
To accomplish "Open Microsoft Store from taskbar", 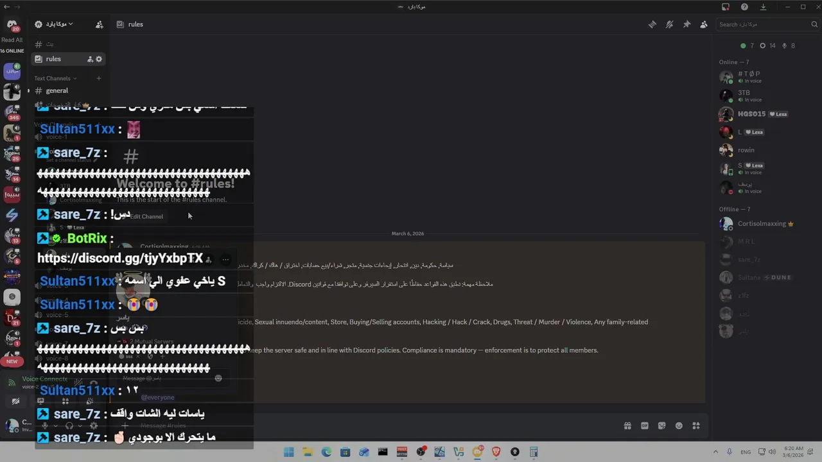I will point(345,452).
